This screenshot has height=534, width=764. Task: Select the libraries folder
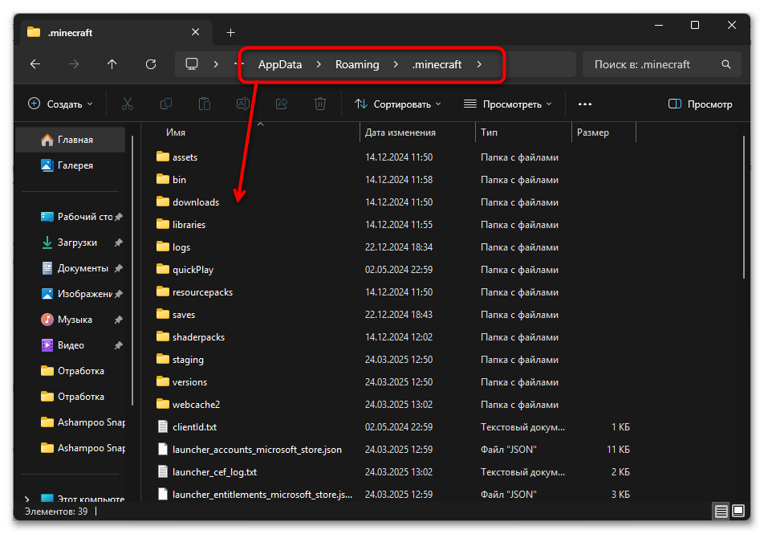coord(189,224)
